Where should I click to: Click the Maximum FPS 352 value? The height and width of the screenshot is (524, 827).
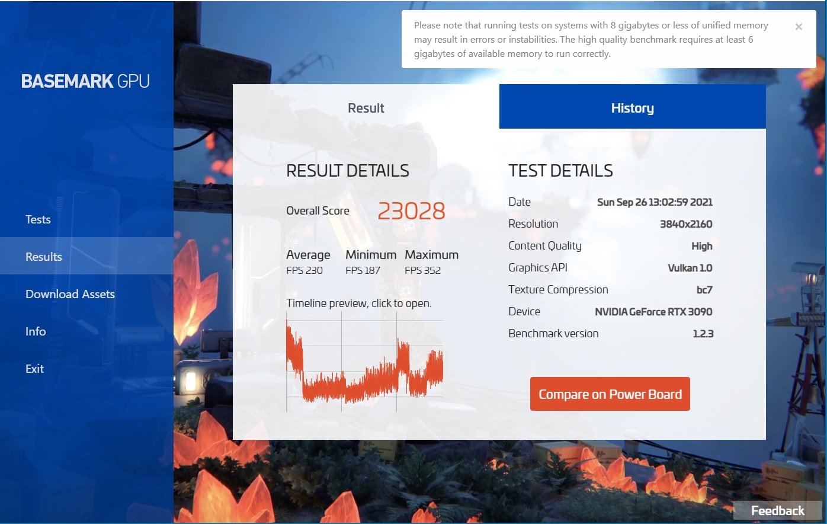click(422, 270)
